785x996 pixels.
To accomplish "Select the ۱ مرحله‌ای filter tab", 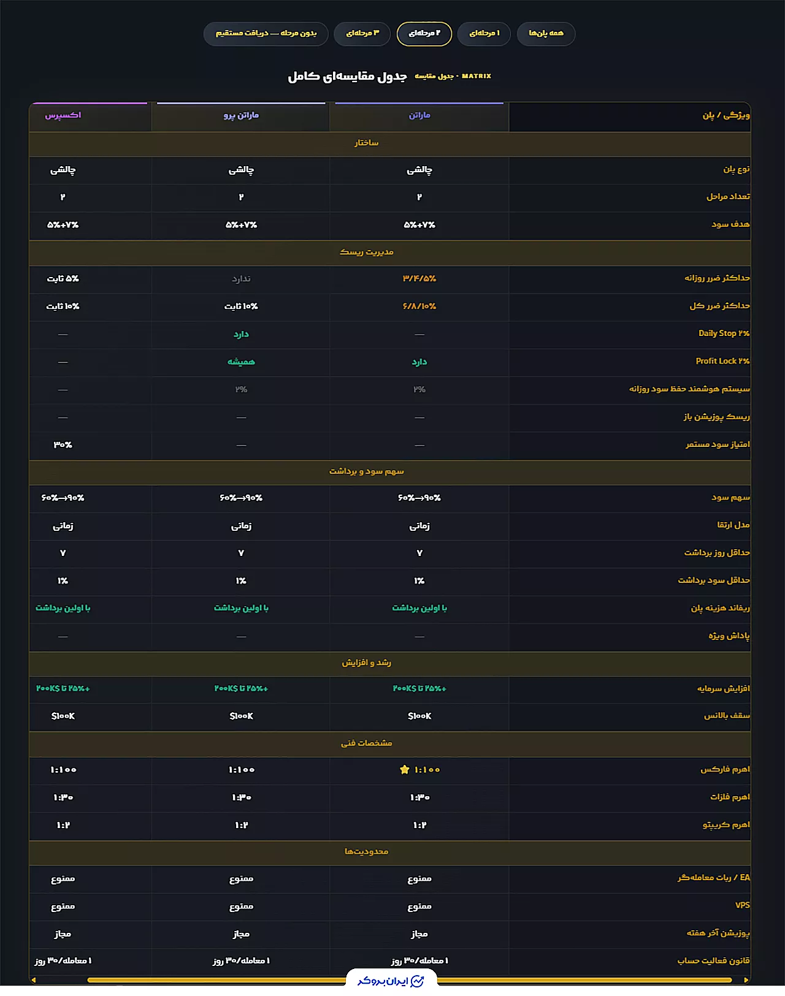I will pyautogui.click(x=484, y=33).
